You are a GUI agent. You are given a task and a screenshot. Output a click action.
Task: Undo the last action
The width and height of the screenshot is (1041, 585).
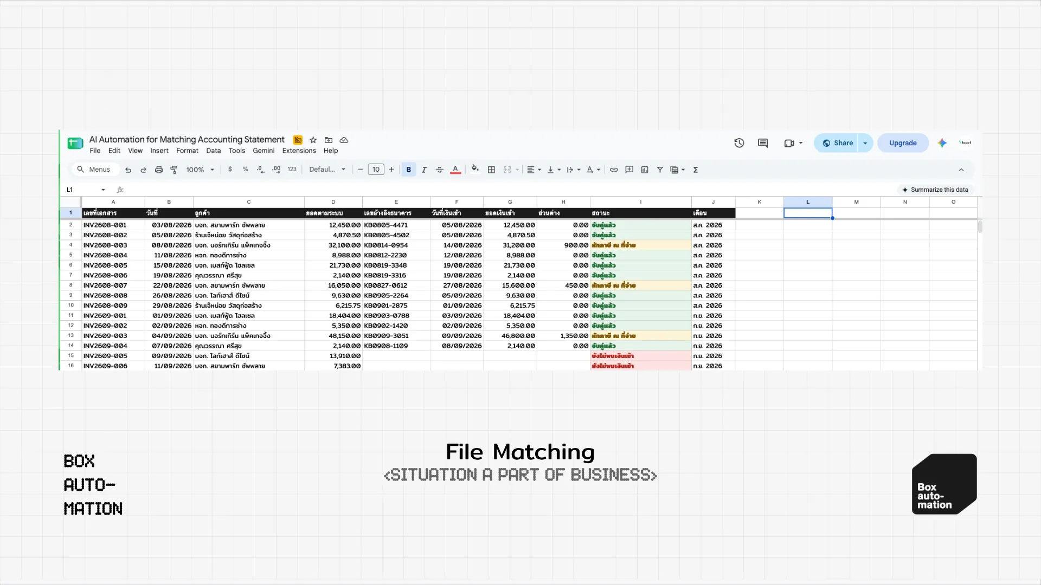click(x=128, y=170)
